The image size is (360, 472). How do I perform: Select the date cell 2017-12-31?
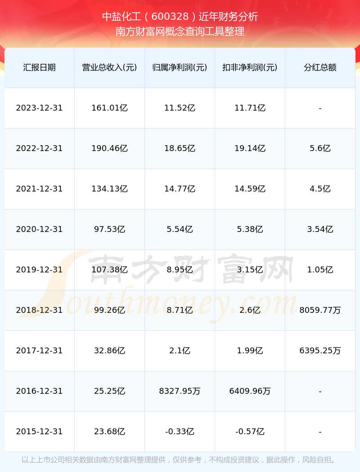coord(39,350)
